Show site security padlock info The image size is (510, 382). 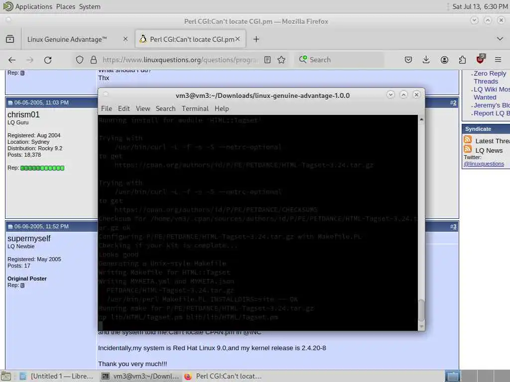(x=94, y=60)
